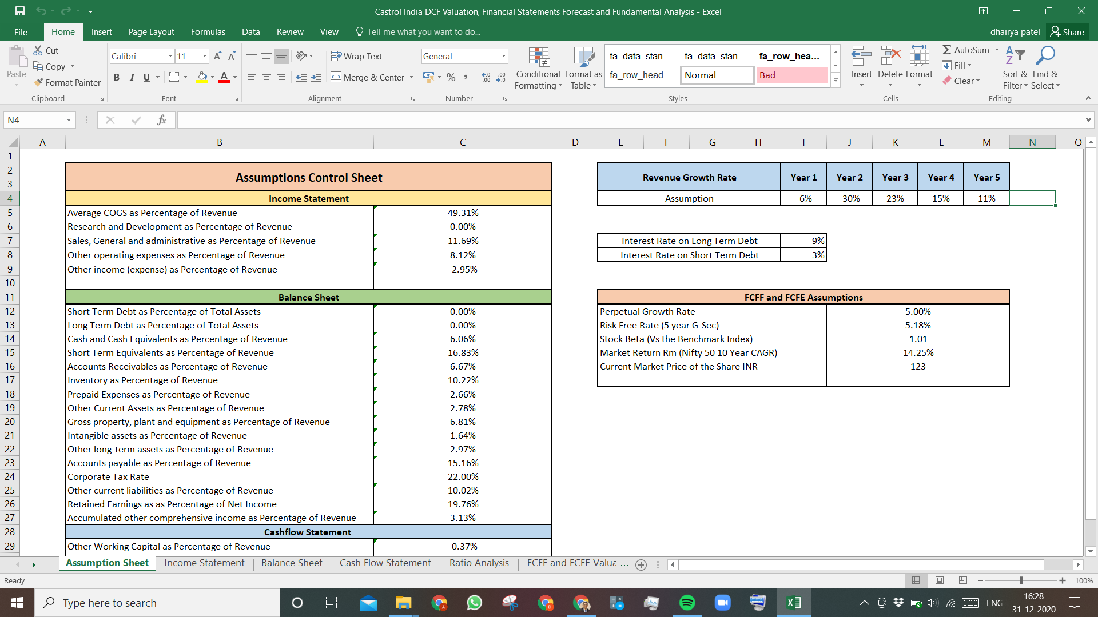Open font size dropdown

205,56
